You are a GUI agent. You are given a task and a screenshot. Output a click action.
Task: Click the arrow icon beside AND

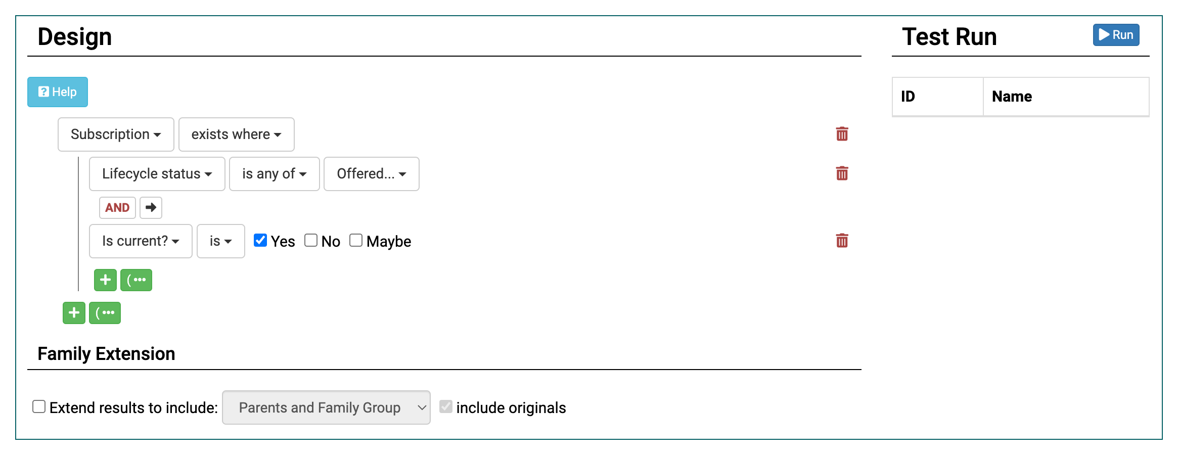click(151, 207)
